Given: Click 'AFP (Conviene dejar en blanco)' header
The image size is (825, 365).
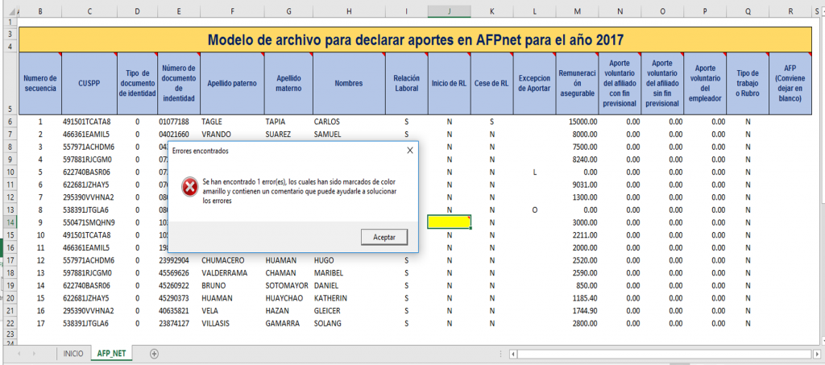Looking at the screenshot, I should tap(790, 83).
